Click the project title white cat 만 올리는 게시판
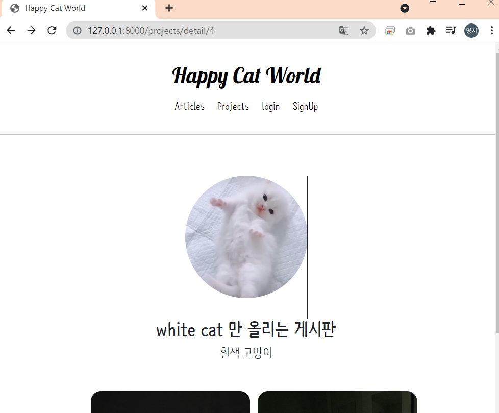 pos(246,330)
